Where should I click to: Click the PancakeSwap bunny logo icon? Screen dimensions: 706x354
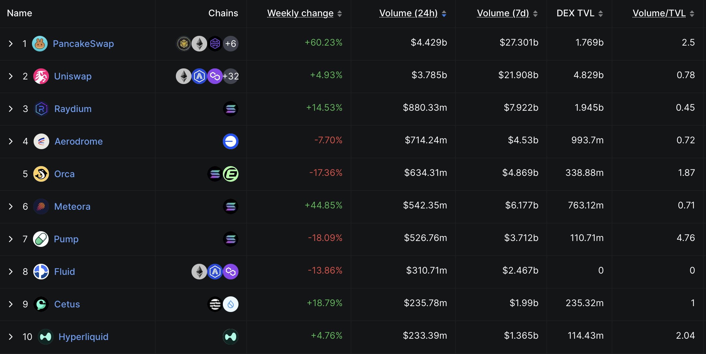point(40,44)
